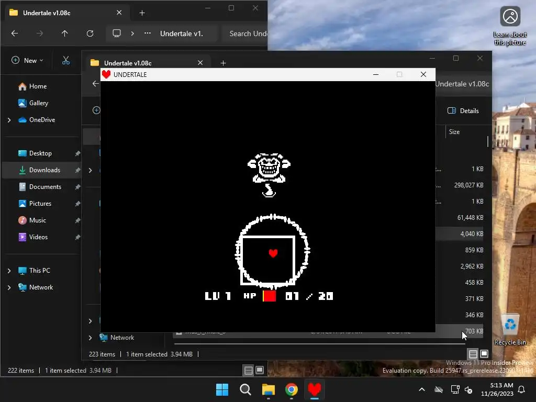This screenshot has width=536, height=402.
Task: Open taskbar Search
Action: [245, 389]
